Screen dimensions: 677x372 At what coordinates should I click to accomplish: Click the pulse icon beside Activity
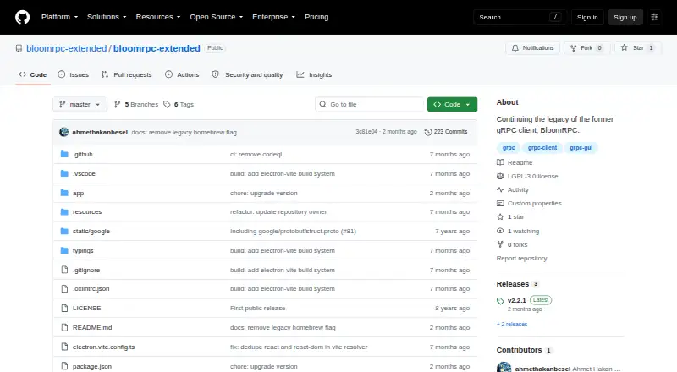pyautogui.click(x=500, y=190)
